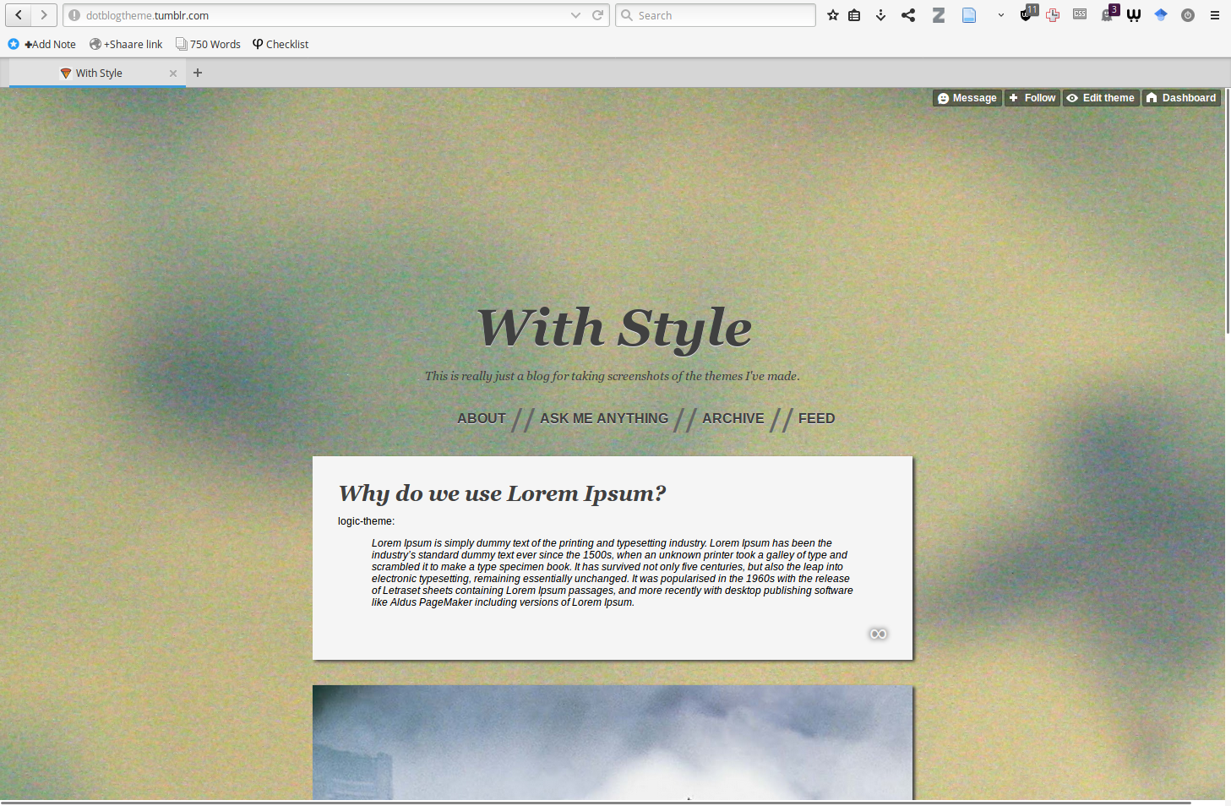Follow this blog with Follow button
This screenshot has height=806, width=1231.
coord(1032,98)
